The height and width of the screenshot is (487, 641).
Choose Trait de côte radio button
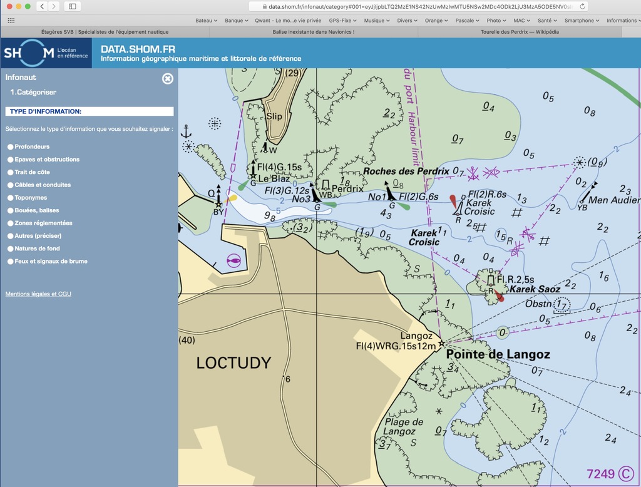[10, 172]
